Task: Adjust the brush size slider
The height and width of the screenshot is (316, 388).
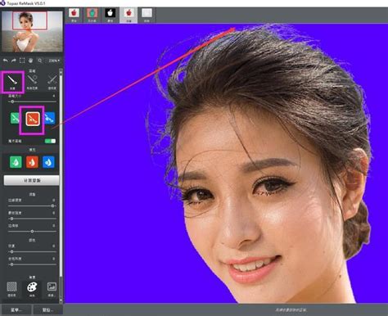Action: pyautogui.click(x=32, y=102)
